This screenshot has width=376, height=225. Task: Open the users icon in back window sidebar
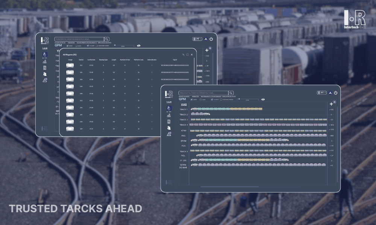tap(45, 74)
